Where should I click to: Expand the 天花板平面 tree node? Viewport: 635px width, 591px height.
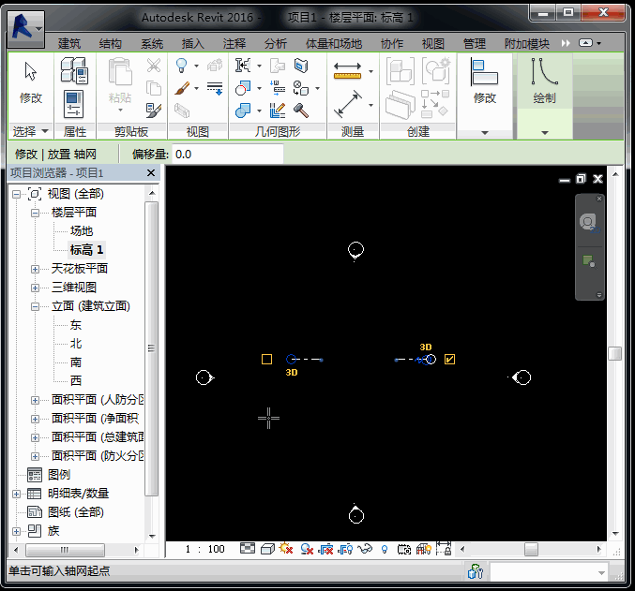coord(36,269)
